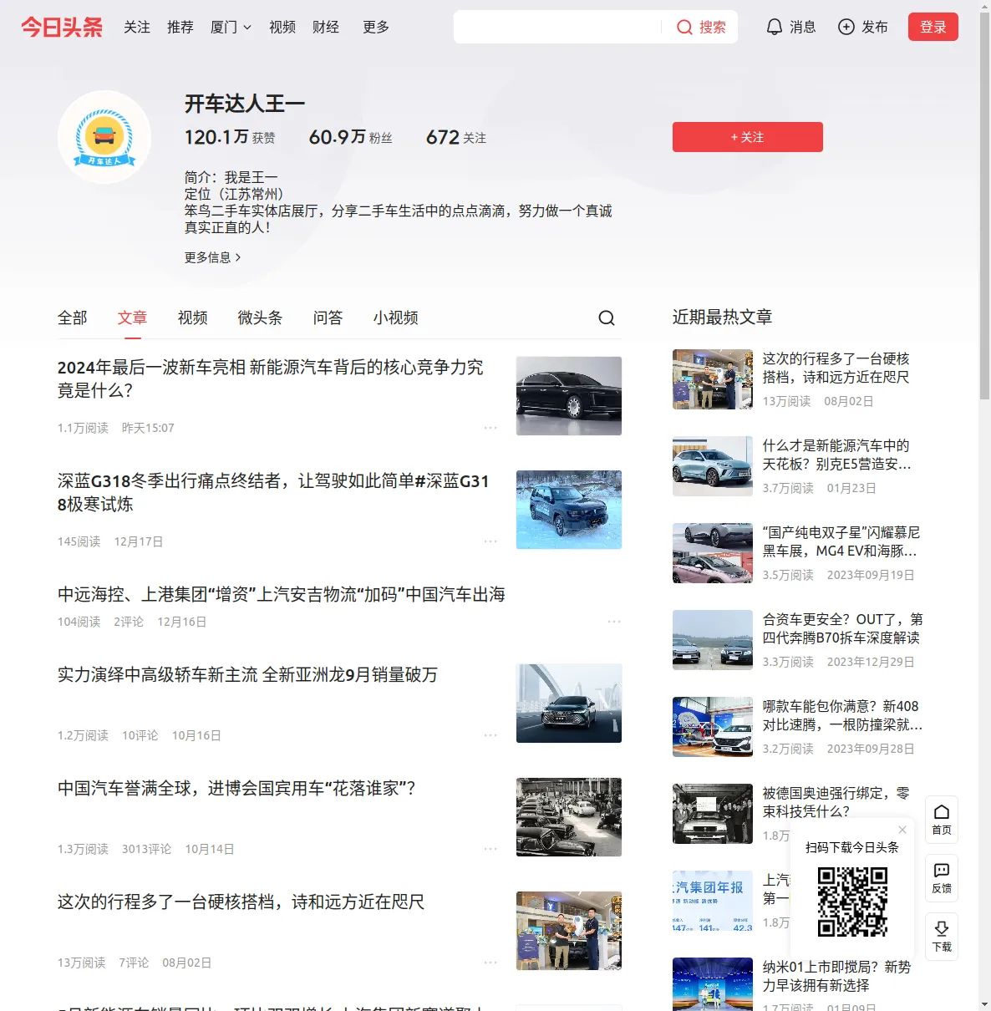991x1011 pixels.
Task: Click the 亚洲龙 car thumbnail
Action: coord(569,704)
